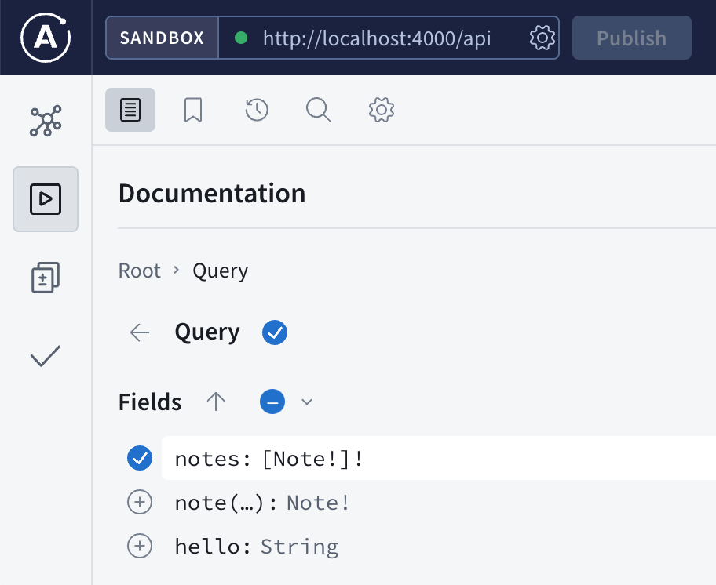Uncheck the notes field checkbox
716x585 pixels.
(x=140, y=459)
